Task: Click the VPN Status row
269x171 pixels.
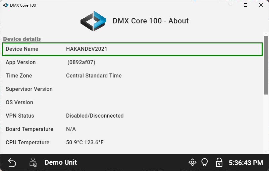Action: 132,116
